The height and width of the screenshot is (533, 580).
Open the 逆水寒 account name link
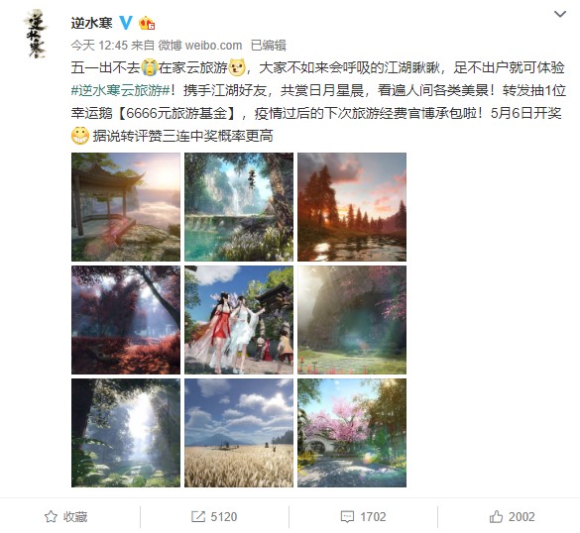coord(92,23)
